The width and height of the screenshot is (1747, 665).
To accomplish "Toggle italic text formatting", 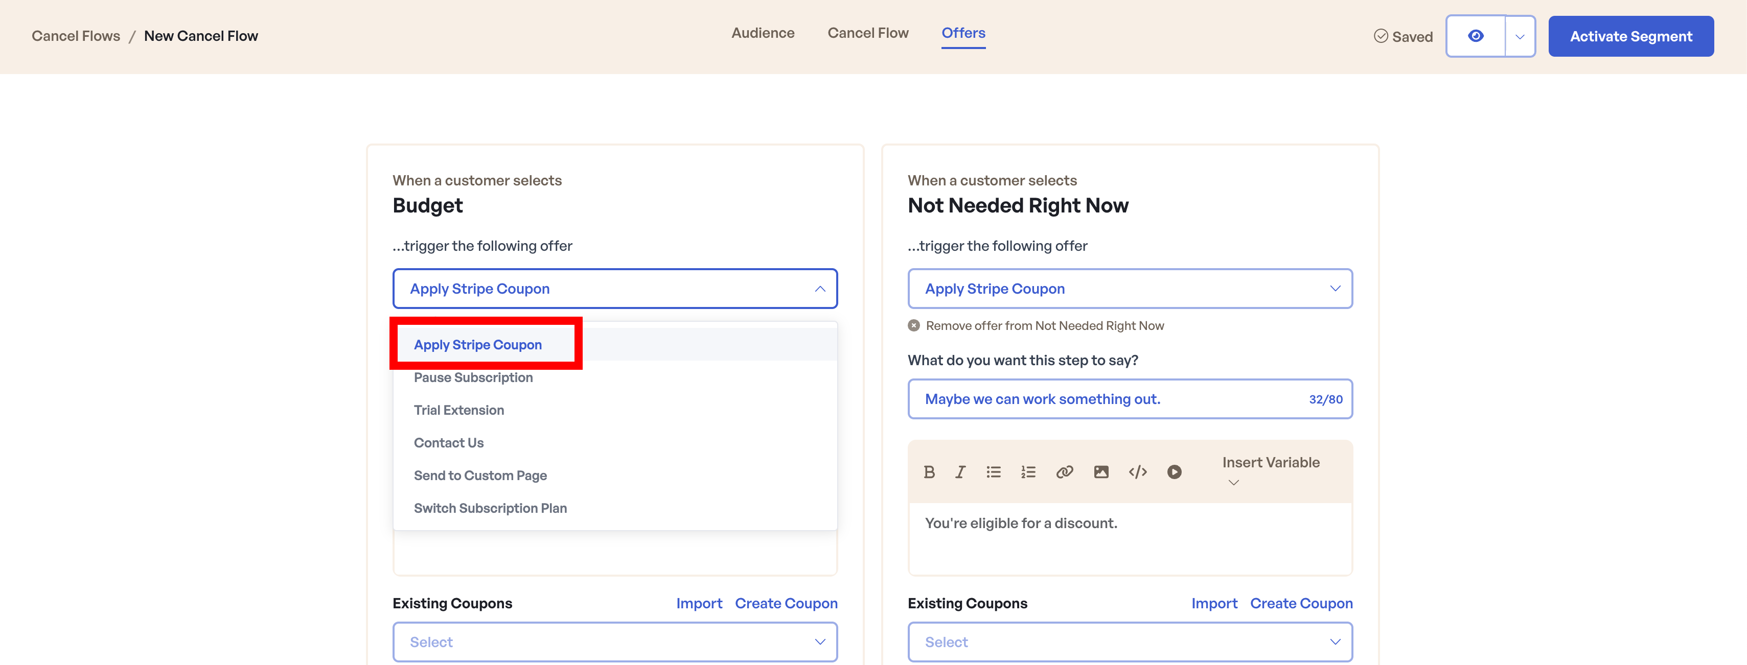I will click(960, 472).
